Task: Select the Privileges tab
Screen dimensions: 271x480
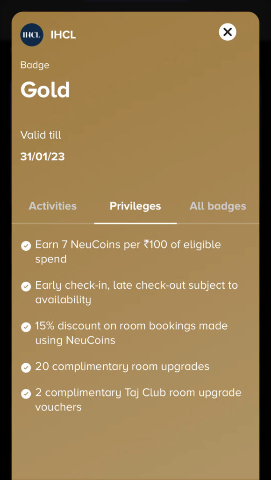Action: click(135, 205)
